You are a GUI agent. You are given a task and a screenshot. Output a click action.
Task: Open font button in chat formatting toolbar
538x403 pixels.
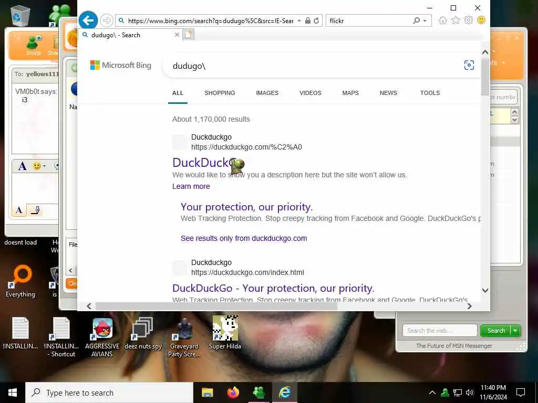22,166
